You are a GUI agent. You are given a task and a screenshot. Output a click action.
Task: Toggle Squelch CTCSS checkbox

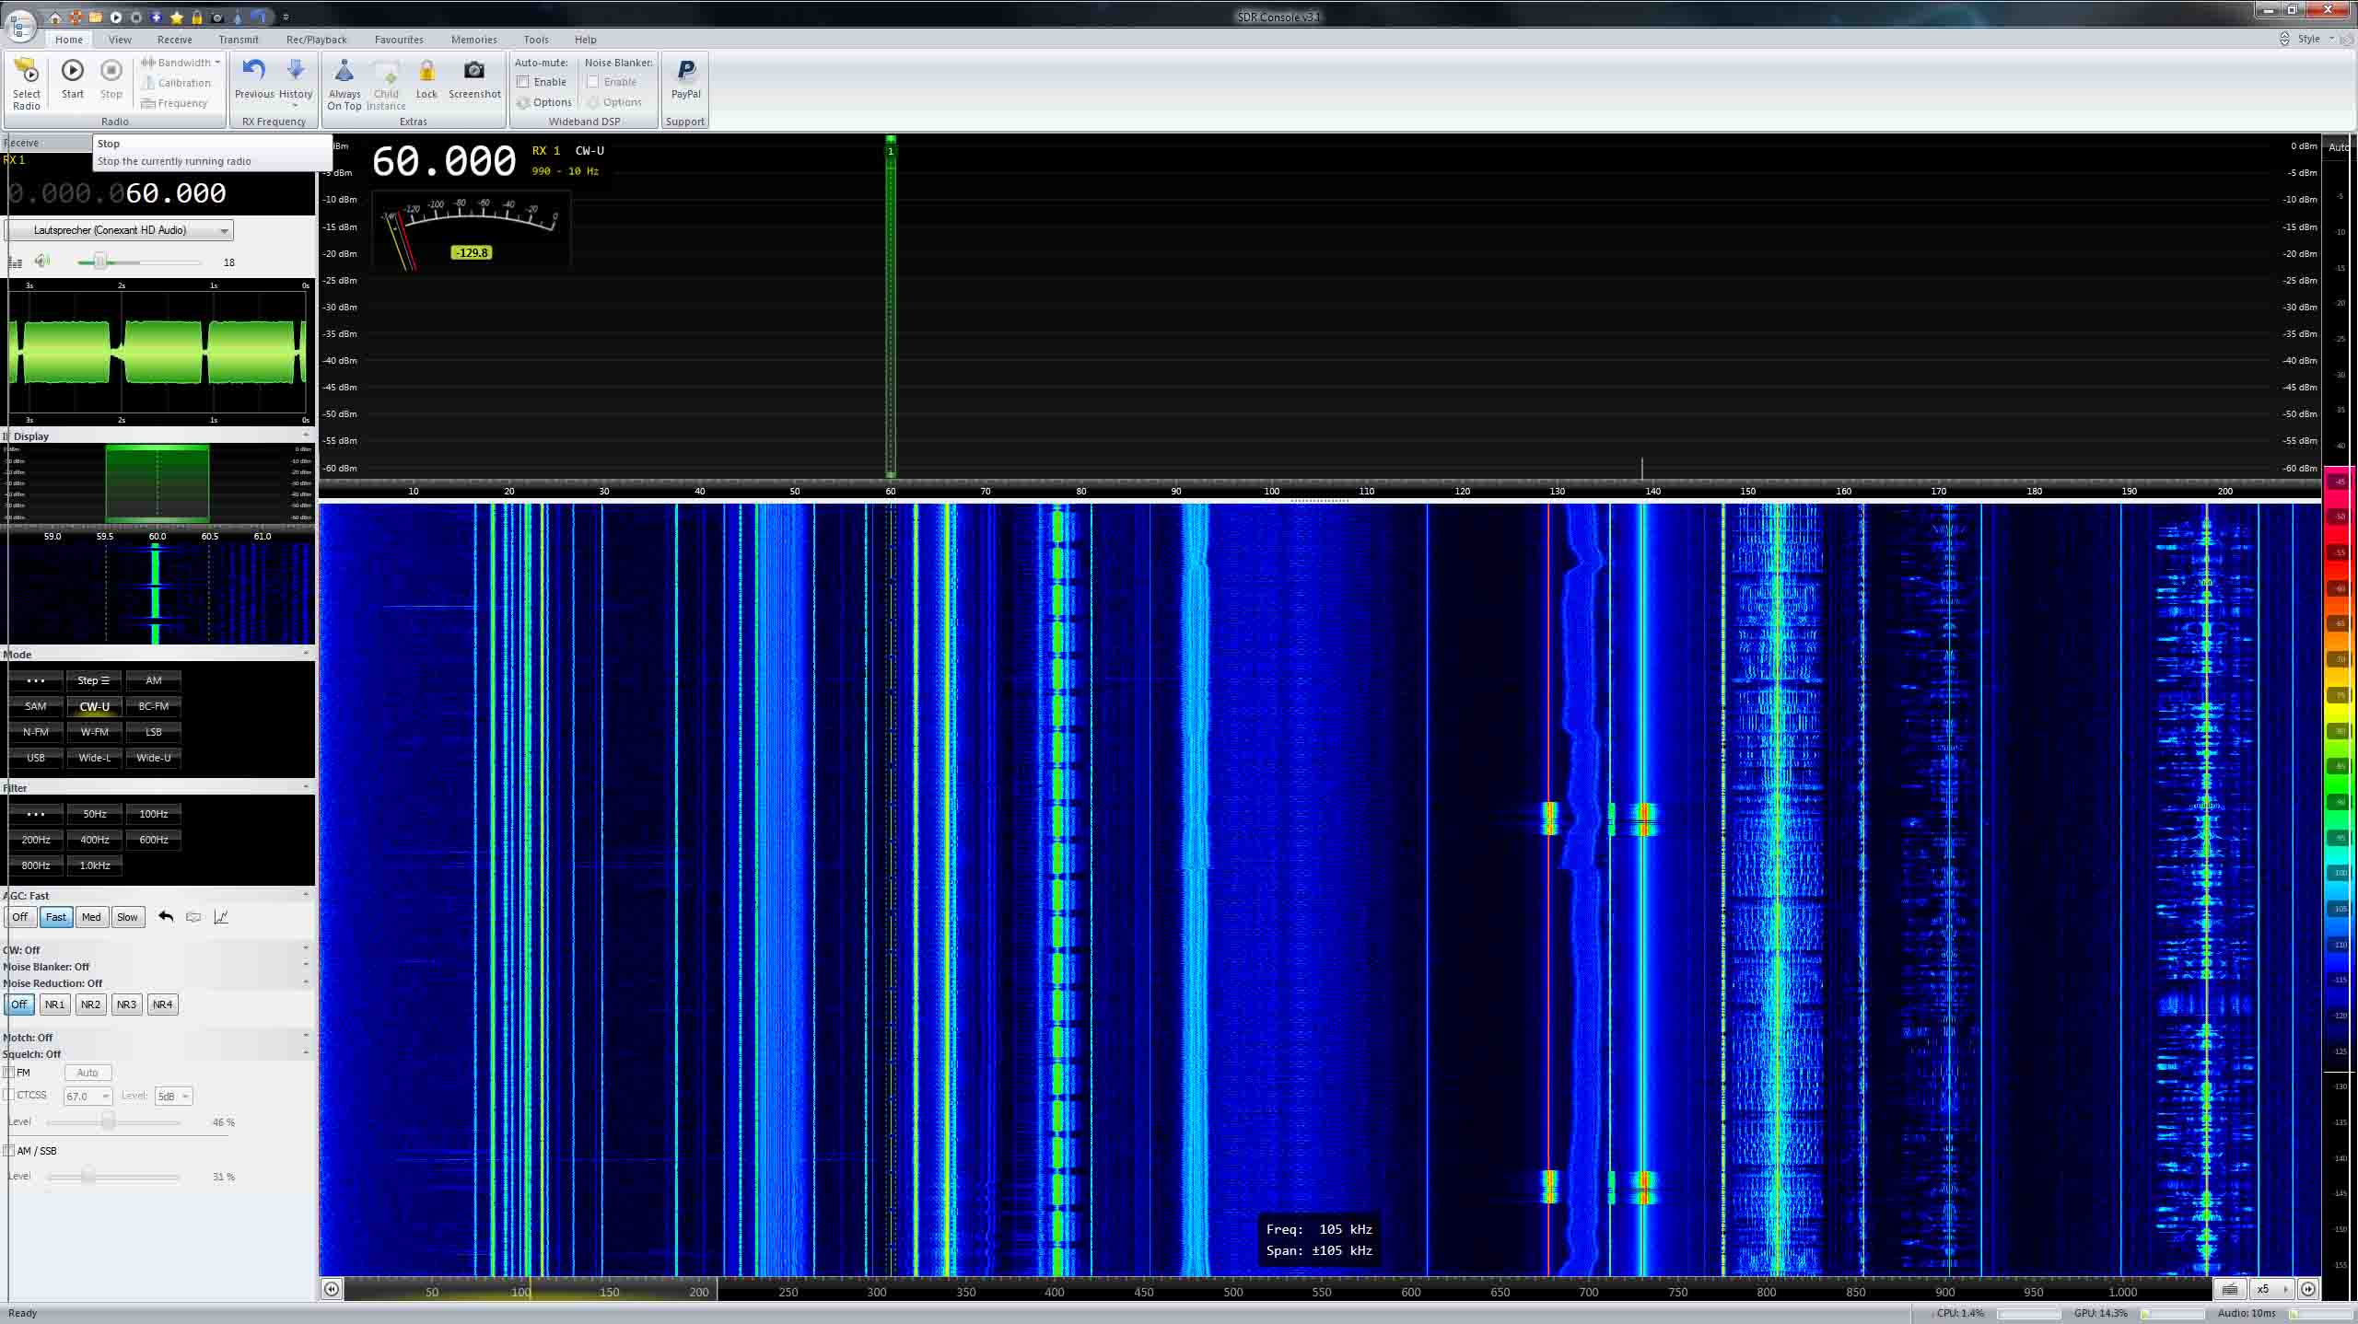tap(9, 1095)
